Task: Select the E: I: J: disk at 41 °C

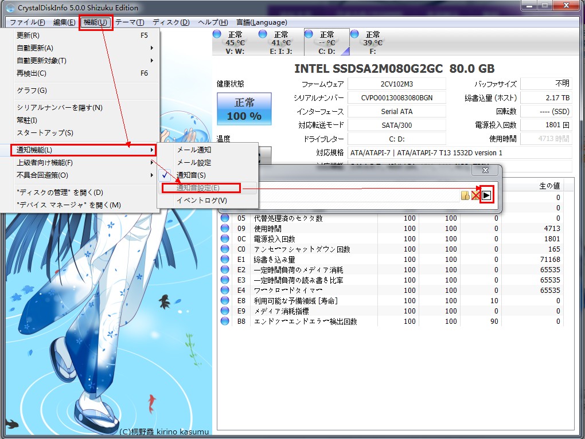Action: click(x=281, y=43)
